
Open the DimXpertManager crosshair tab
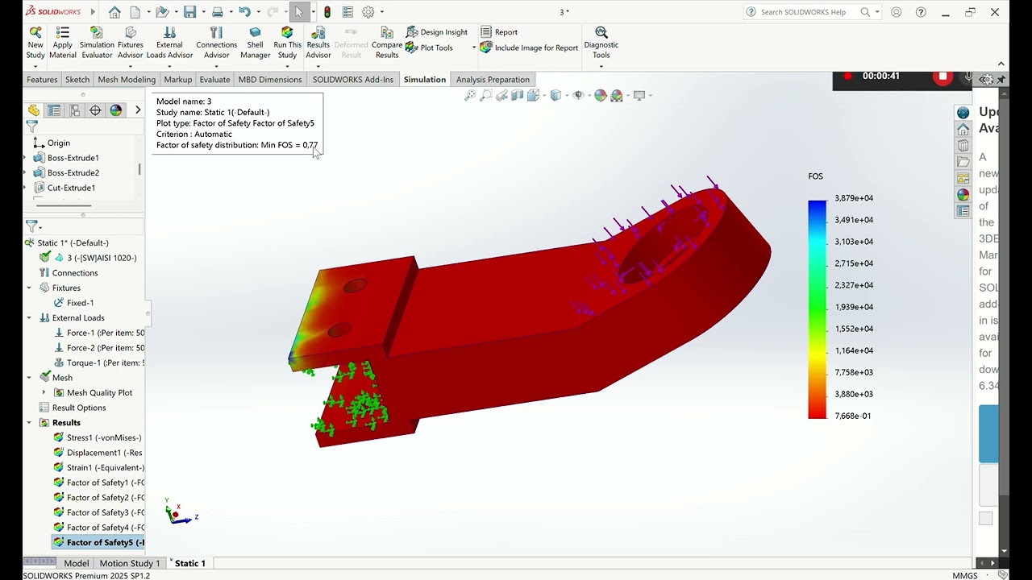(95, 110)
